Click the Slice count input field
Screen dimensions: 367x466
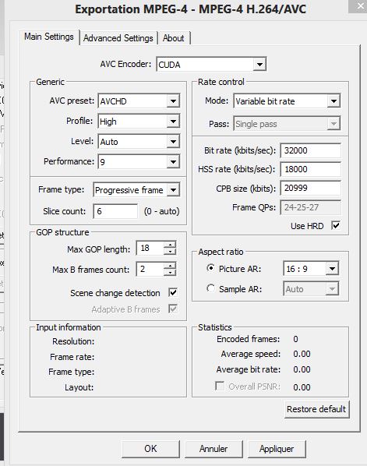pos(115,211)
